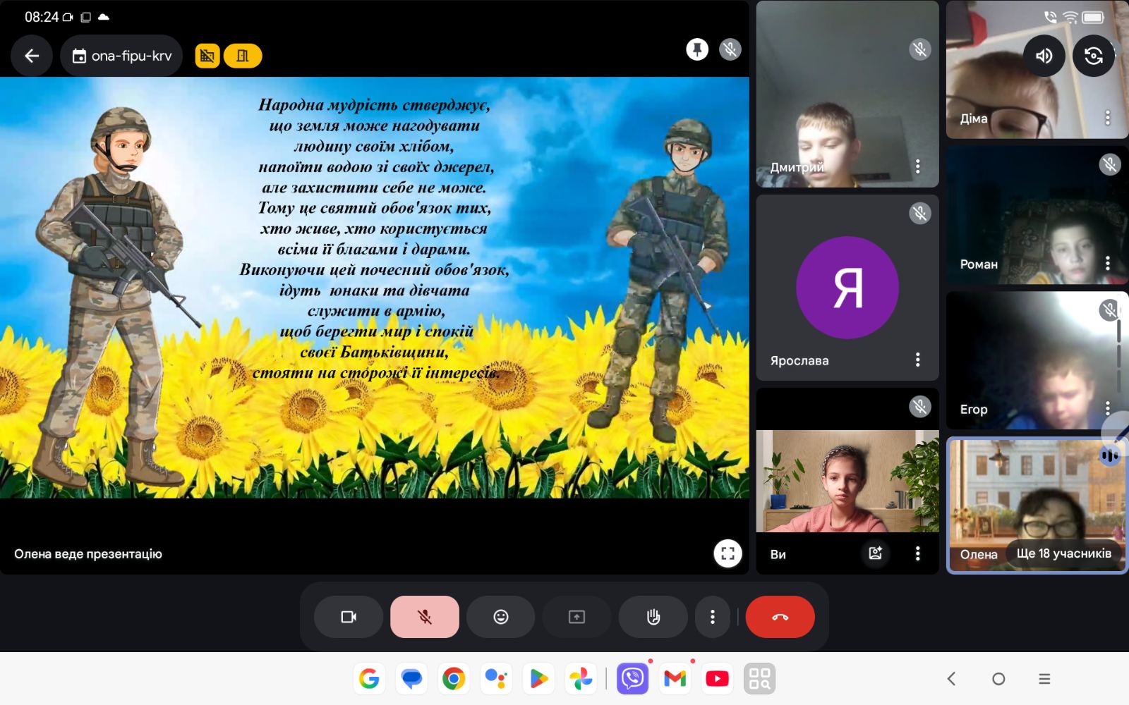Screen dimensions: 1129x705
Task: Apply visual effects on your own tile
Action: coord(876,553)
